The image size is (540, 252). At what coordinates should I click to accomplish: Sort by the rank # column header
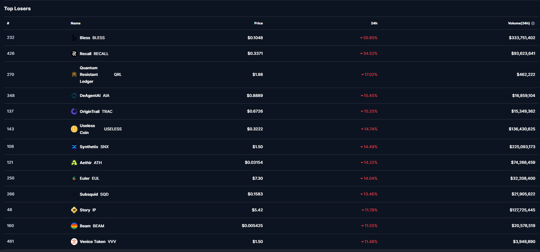[x=8, y=23]
